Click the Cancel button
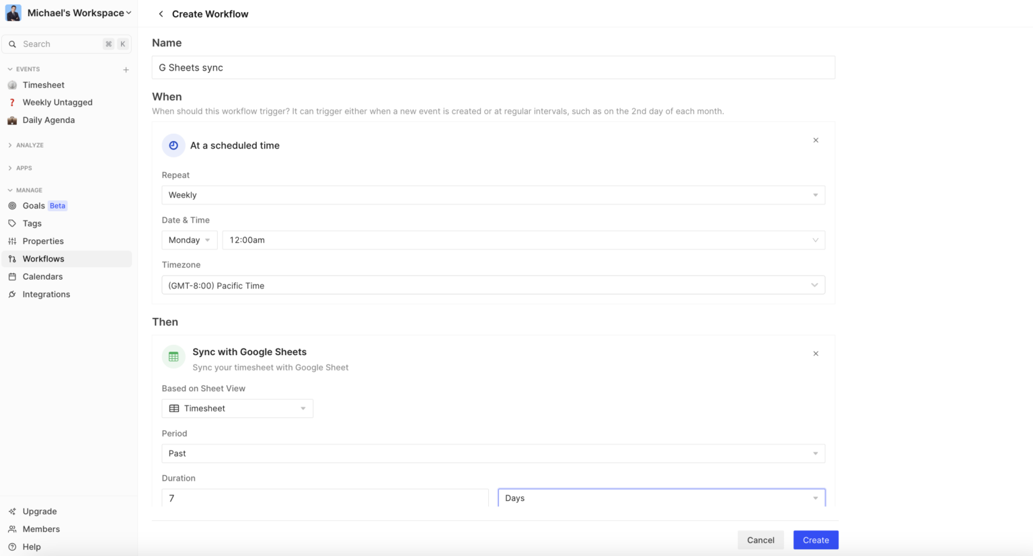 pos(760,540)
